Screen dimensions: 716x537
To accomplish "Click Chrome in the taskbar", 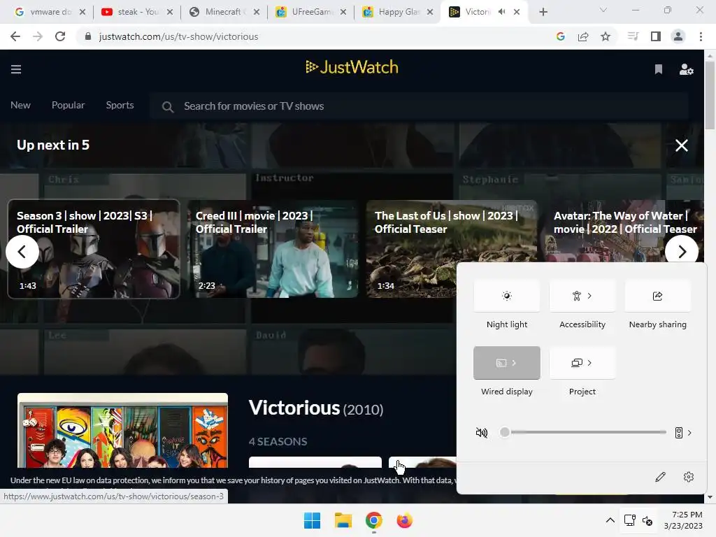I will 373,520.
